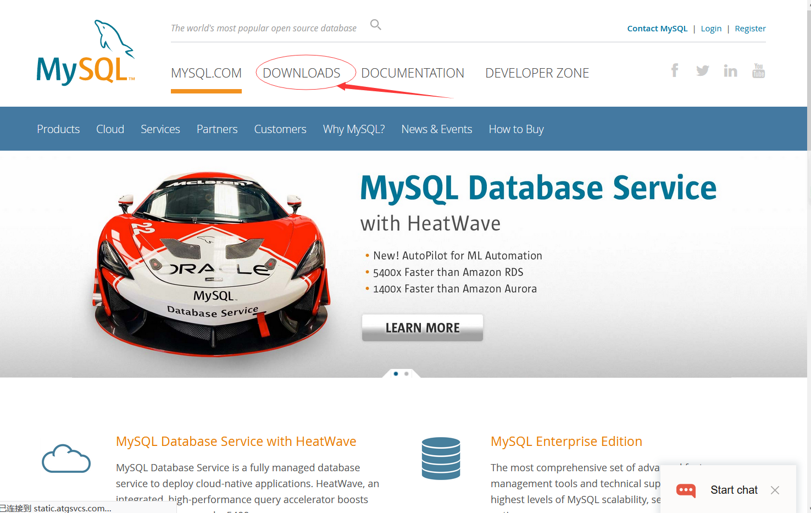Open the Services menu item
Viewport: 811px width, 513px height.
click(160, 129)
